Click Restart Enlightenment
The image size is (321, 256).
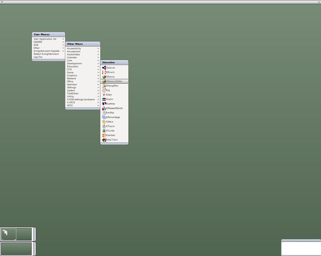click(x=48, y=54)
